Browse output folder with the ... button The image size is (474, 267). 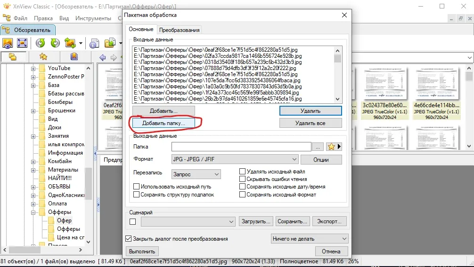click(318, 147)
